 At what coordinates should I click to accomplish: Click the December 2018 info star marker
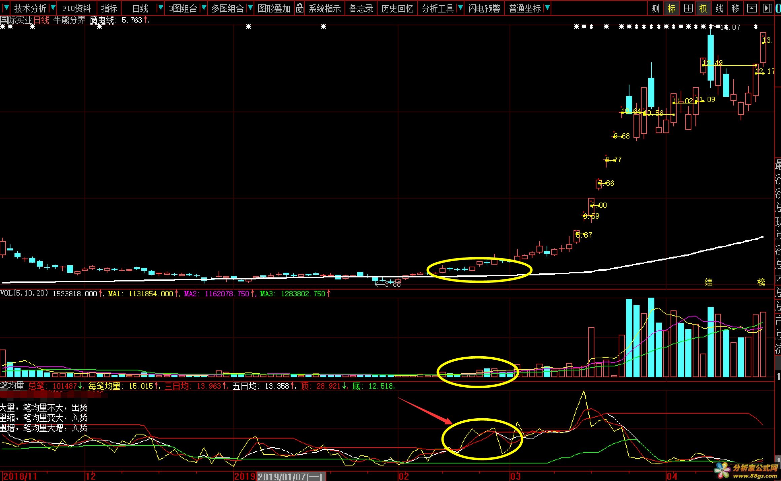point(100,26)
